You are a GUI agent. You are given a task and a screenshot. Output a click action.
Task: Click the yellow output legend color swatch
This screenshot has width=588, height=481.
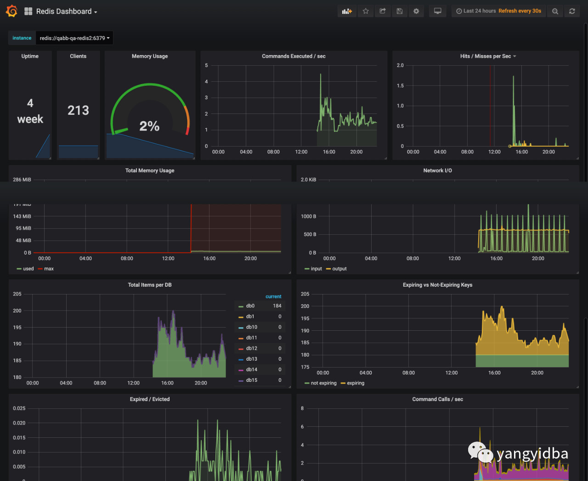[328, 269]
